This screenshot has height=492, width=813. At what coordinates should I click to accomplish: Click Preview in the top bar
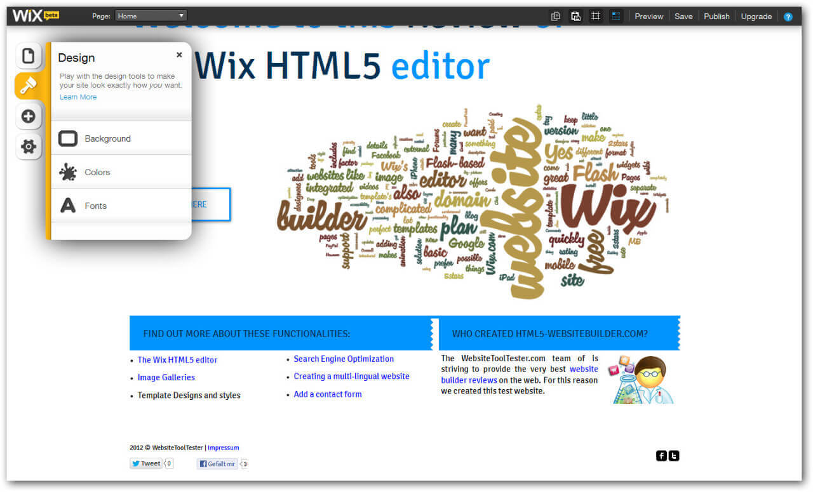click(x=649, y=17)
